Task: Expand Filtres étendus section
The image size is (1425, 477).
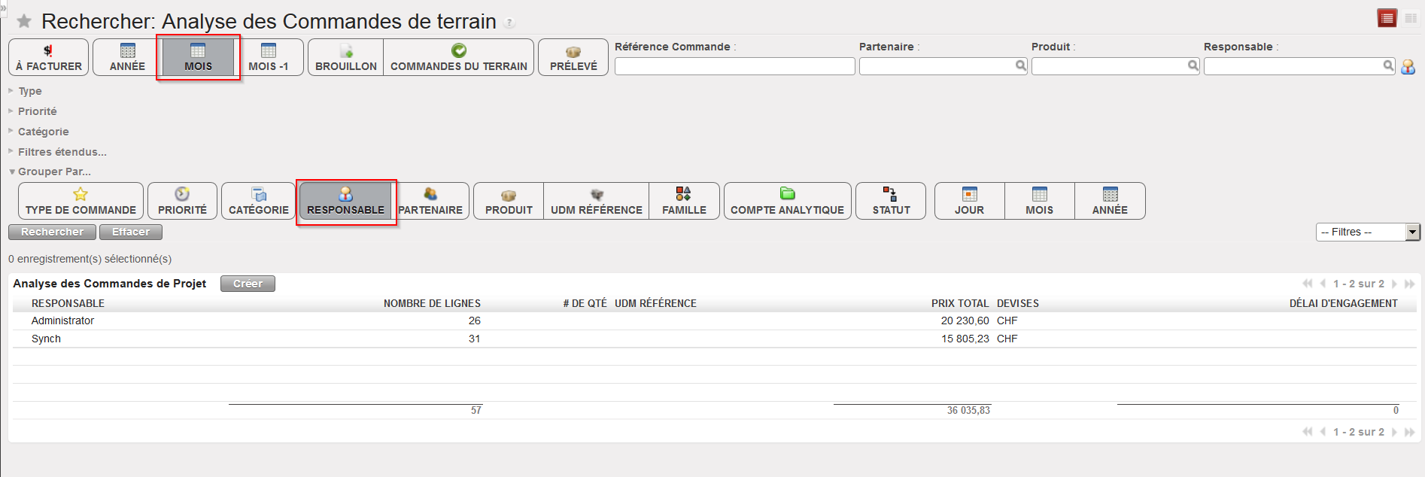Action: click(57, 152)
